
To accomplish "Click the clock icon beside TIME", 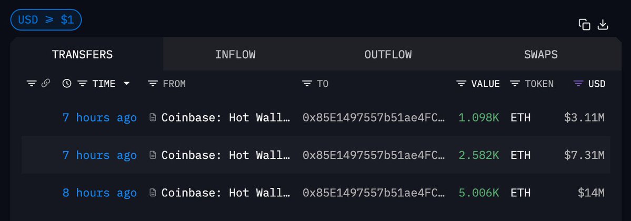I will click(67, 84).
